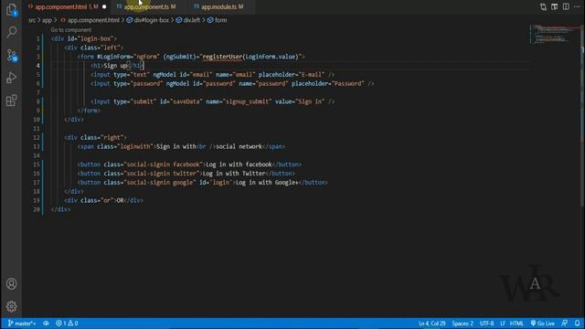
Task: Open the notifications bell
Action: click(x=578, y=324)
